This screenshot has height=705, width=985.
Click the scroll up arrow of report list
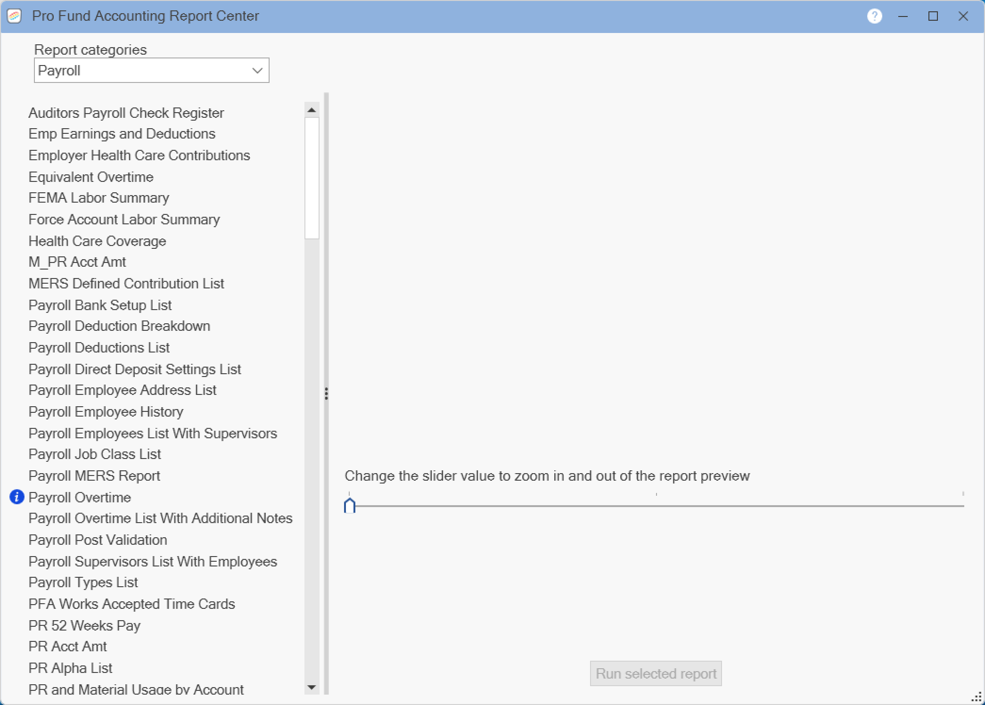point(312,110)
